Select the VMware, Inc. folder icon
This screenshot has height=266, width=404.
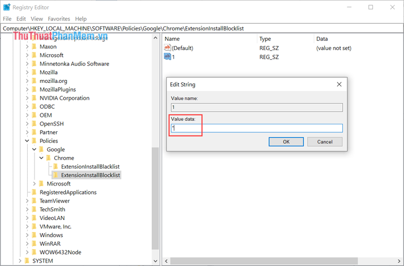34,227
